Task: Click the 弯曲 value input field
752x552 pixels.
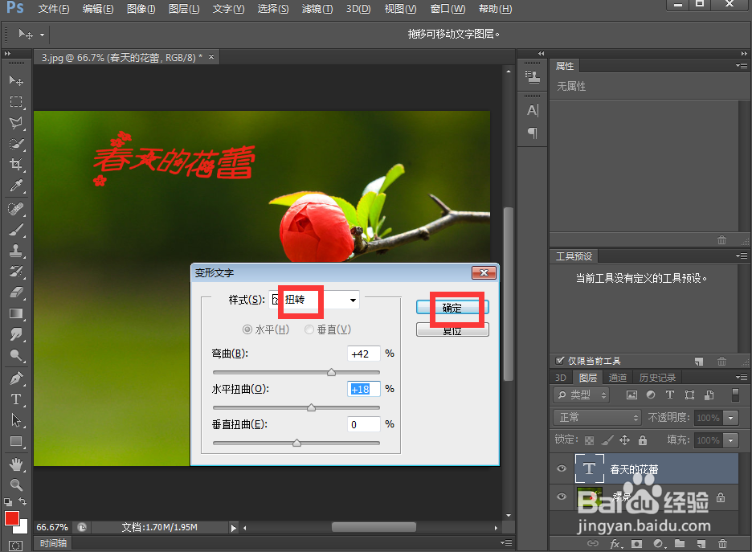Action: tap(363, 354)
